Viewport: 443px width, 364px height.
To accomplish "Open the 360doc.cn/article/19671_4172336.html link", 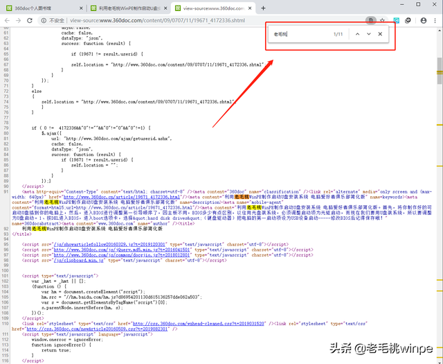I will (x=122, y=197).
